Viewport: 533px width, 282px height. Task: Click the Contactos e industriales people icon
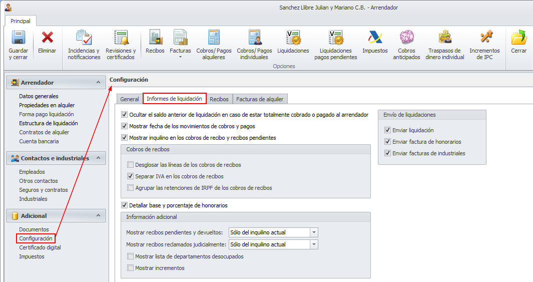pos(15,158)
